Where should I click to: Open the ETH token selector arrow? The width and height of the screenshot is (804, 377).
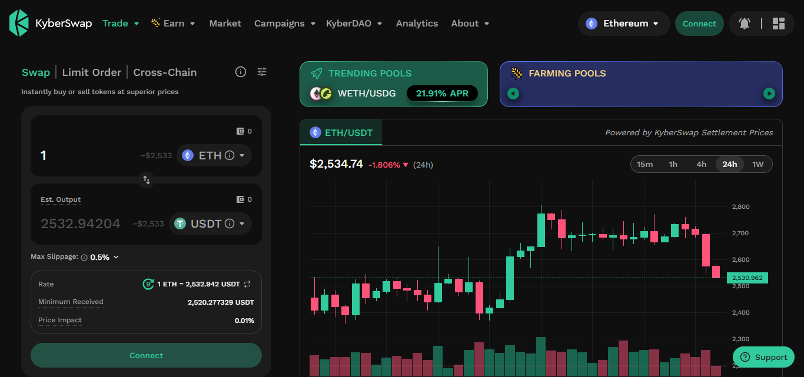click(241, 156)
